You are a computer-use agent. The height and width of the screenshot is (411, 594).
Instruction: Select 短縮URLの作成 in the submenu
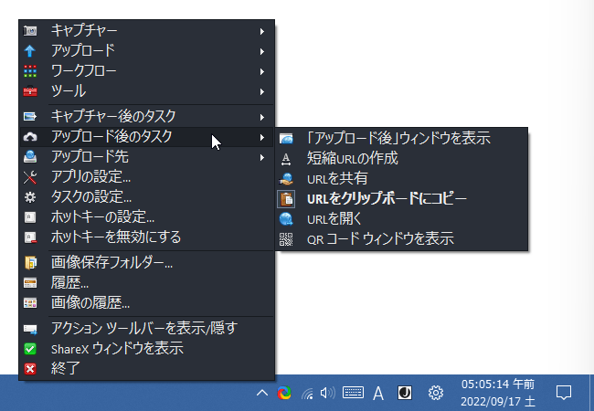[401, 159]
